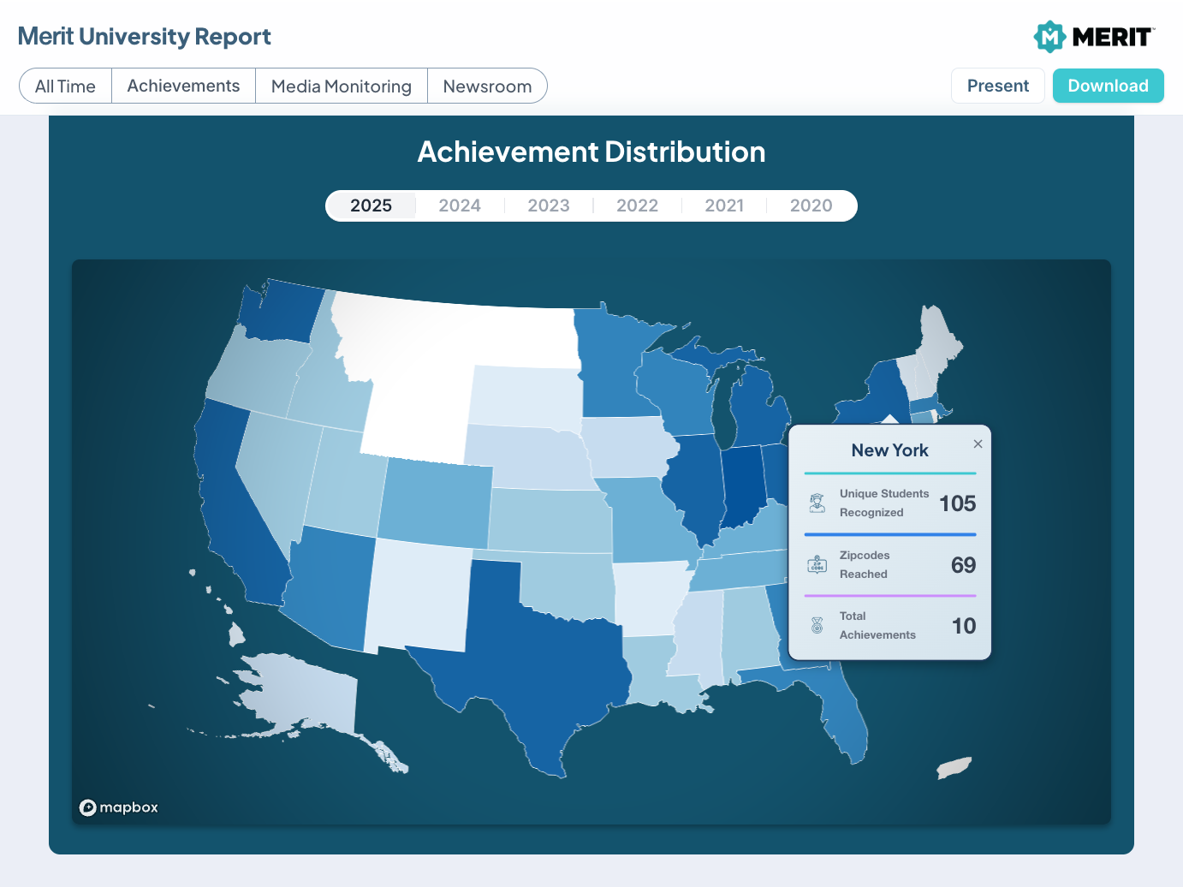Switch to the 2023 year option

(x=549, y=205)
